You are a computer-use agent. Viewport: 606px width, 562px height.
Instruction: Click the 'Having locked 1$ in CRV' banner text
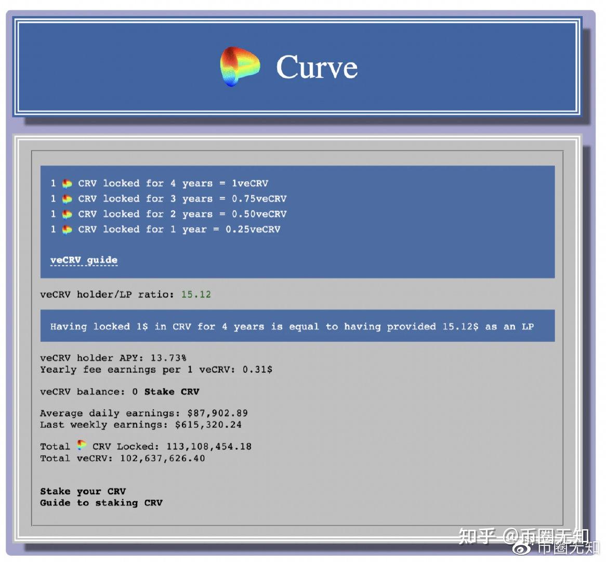tap(292, 327)
